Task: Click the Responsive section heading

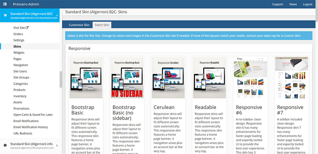Action: 79,48
